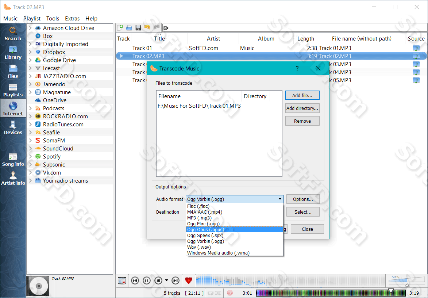Image resolution: width=428 pixels, height=298 pixels.
Task: Open the Artist info sidebar tab
Action: [x=13, y=179]
